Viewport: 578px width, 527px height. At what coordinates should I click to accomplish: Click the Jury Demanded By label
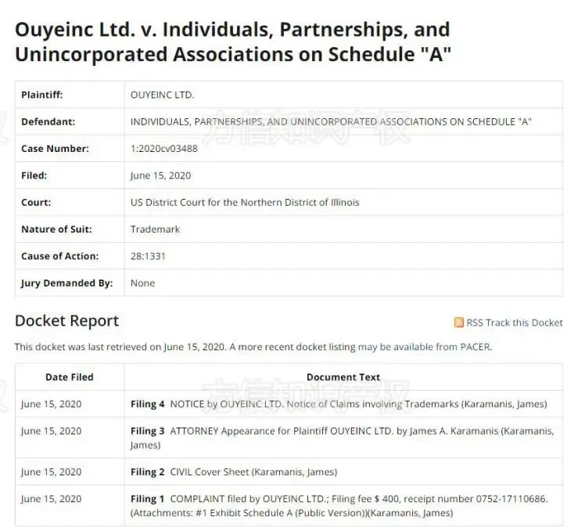[x=66, y=283]
